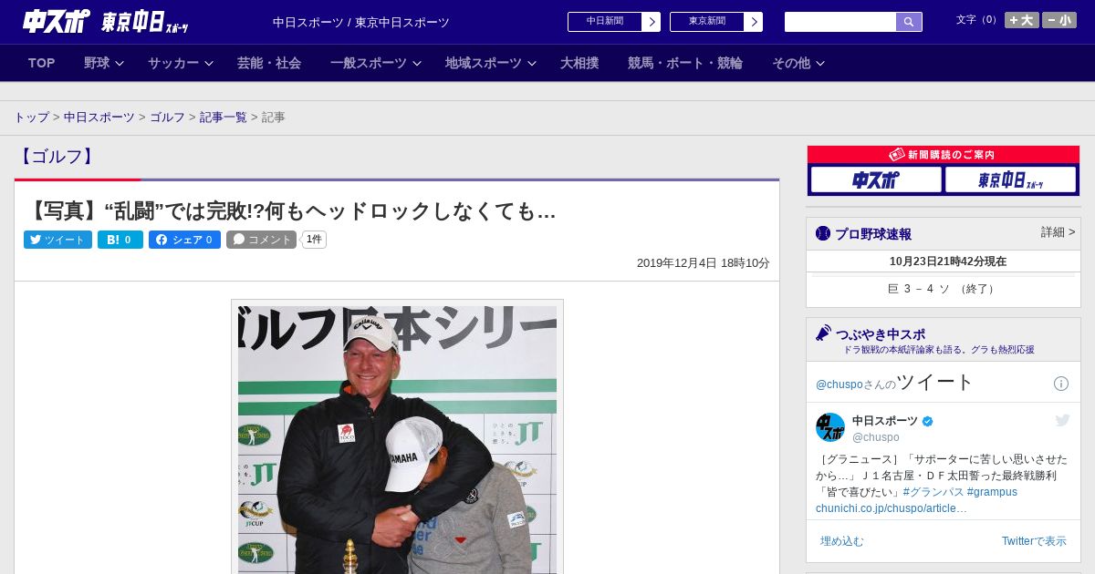Screen dimensions: 1095x574
Task: Click the つぶやき中スポ megaphone icon
Action: [823, 333]
